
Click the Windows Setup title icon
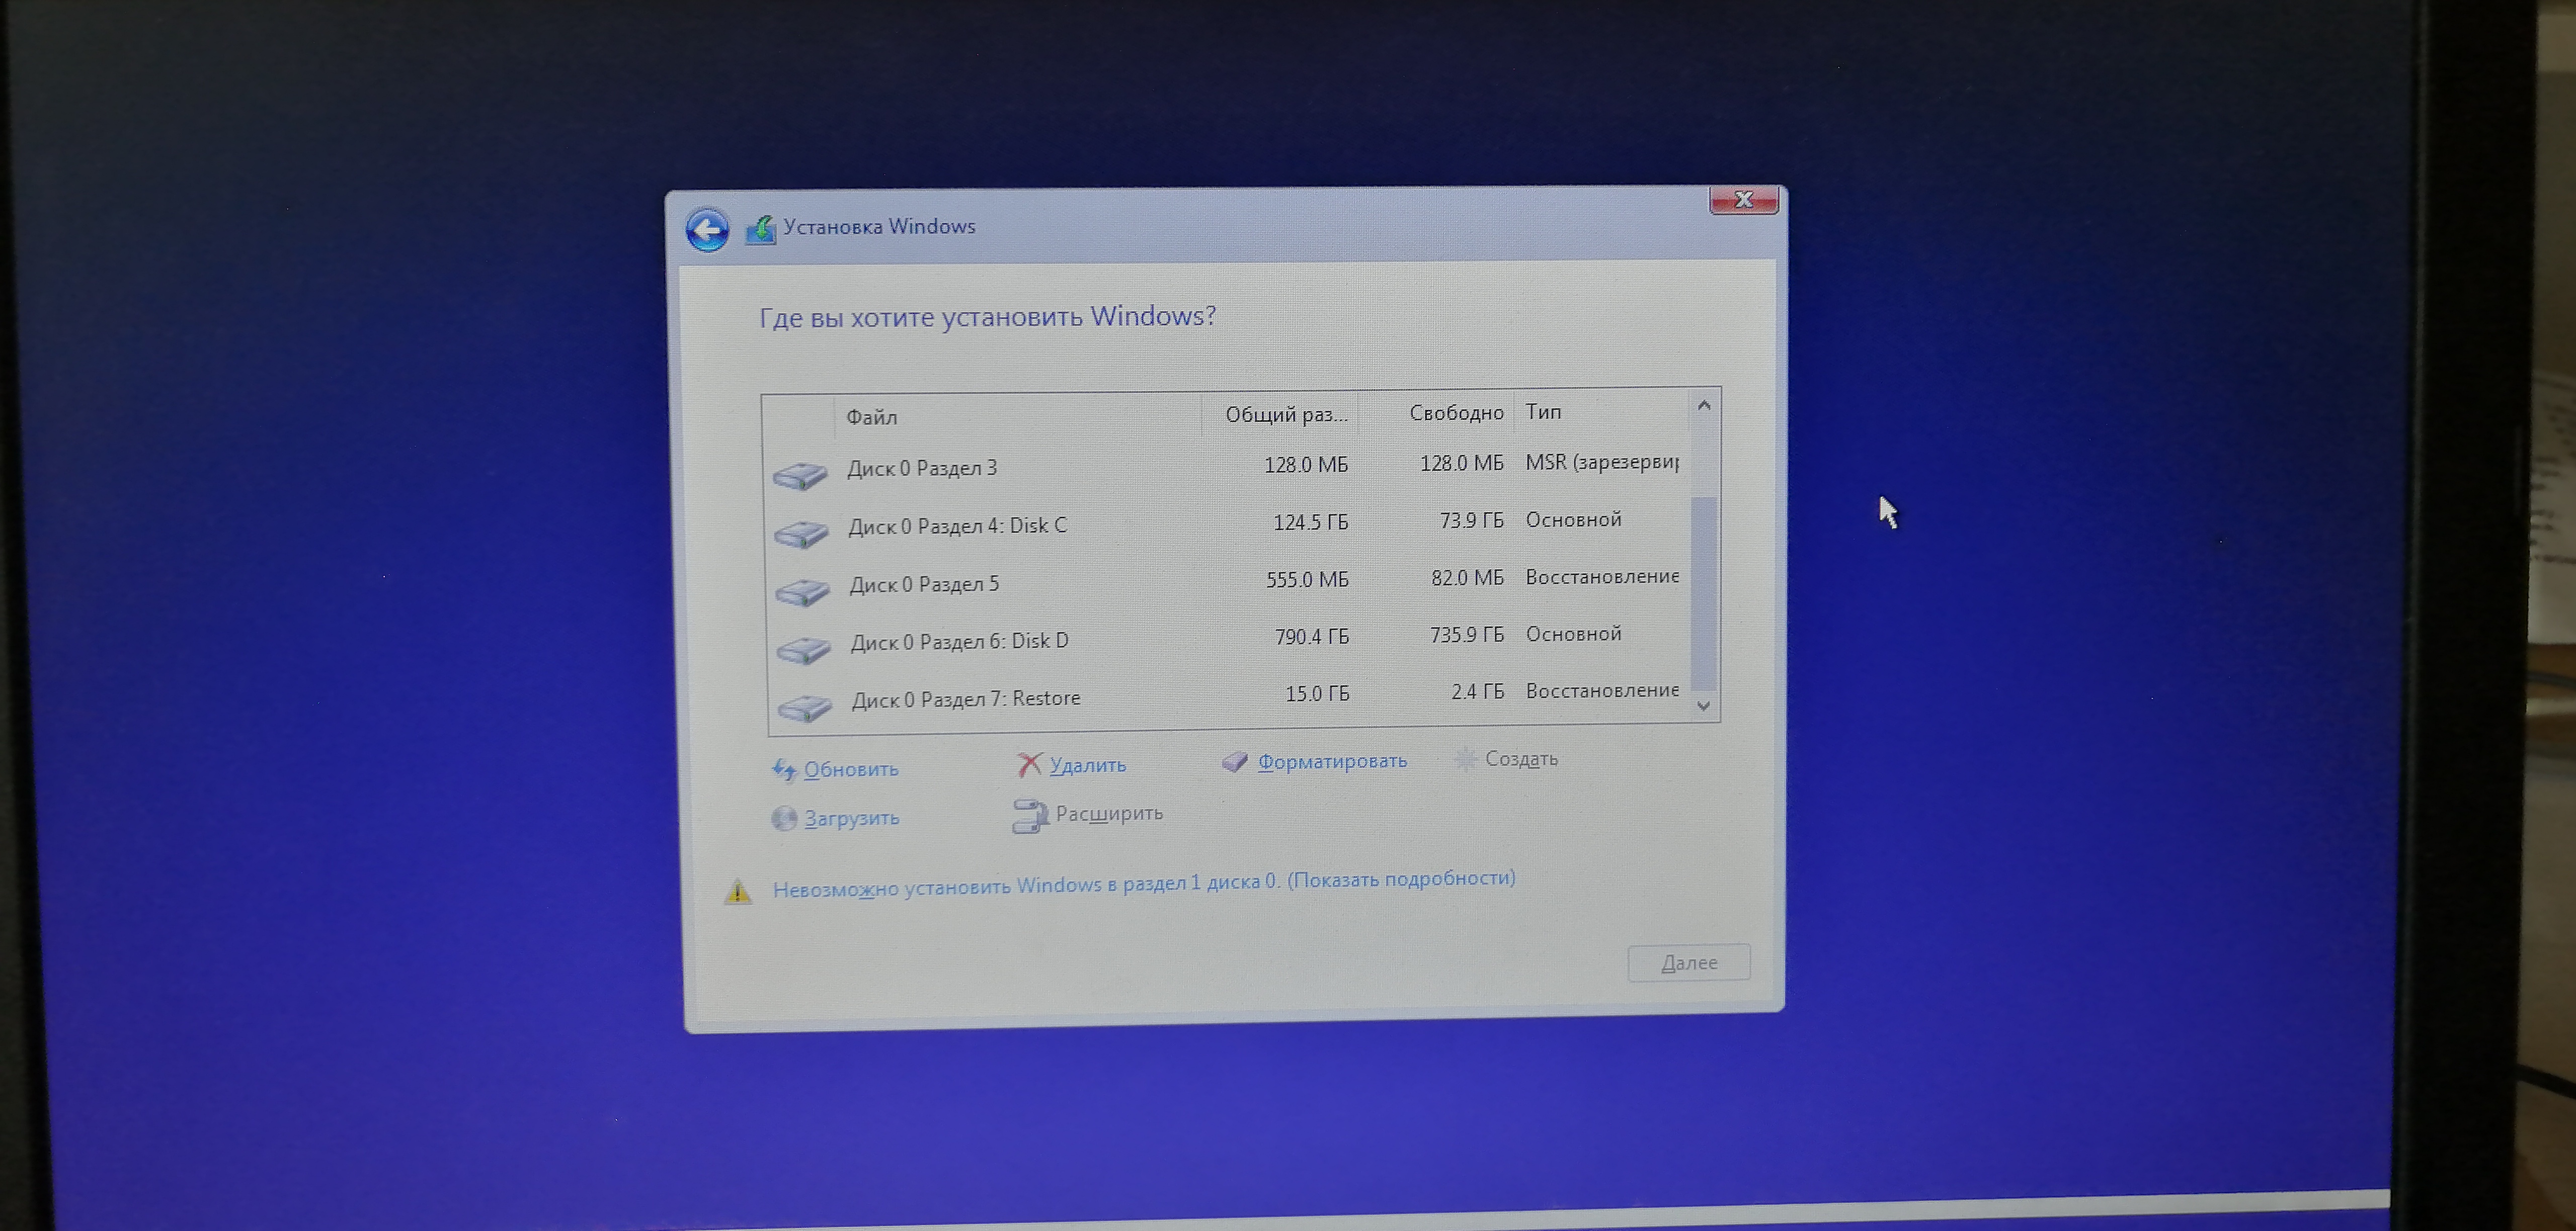[760, 231]
